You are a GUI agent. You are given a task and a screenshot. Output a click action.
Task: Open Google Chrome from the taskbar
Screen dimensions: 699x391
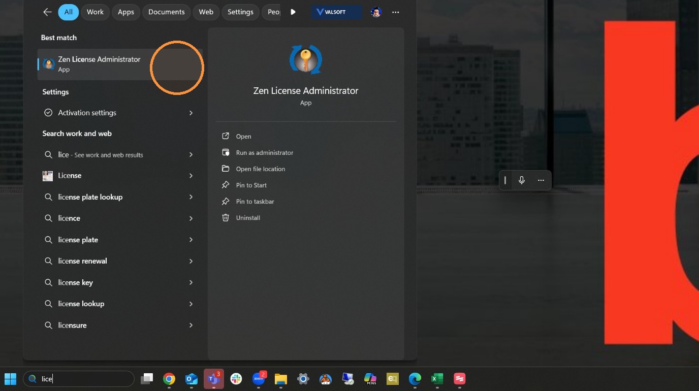click(x=169, y=379)
